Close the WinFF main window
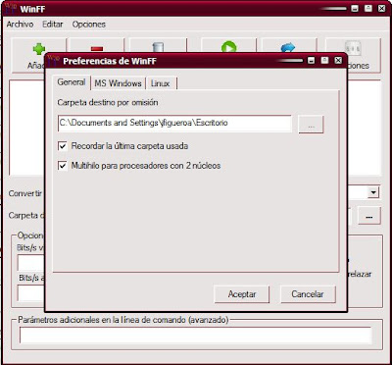392x365 pixels. click(381, 9)
